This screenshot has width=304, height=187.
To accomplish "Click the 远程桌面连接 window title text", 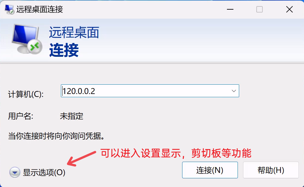I will pos(40,9).
